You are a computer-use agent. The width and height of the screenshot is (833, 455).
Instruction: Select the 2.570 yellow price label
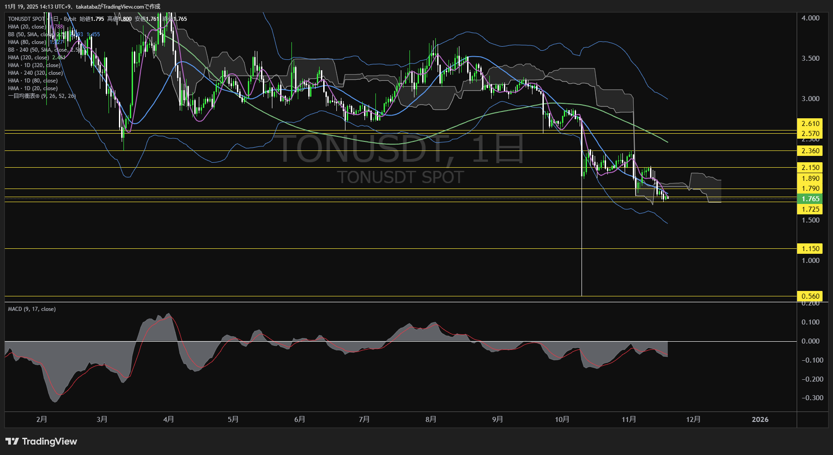(810, 134)
